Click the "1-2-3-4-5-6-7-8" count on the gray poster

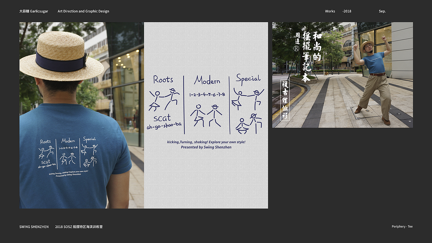click(207, 94)
